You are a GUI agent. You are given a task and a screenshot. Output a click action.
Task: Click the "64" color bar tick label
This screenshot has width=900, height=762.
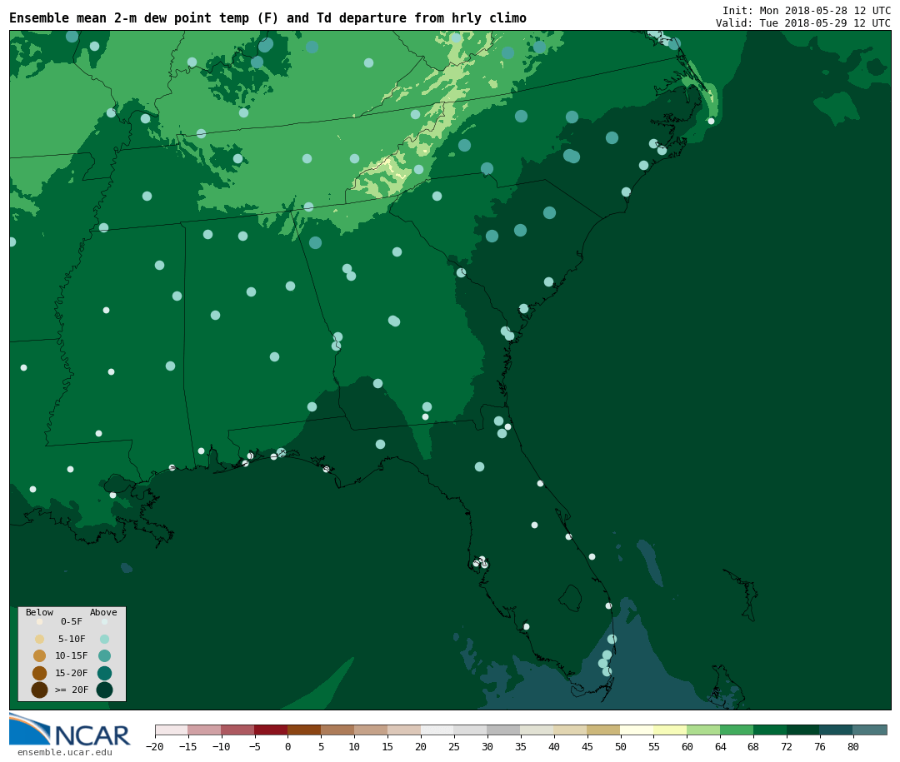click(720, 746)
